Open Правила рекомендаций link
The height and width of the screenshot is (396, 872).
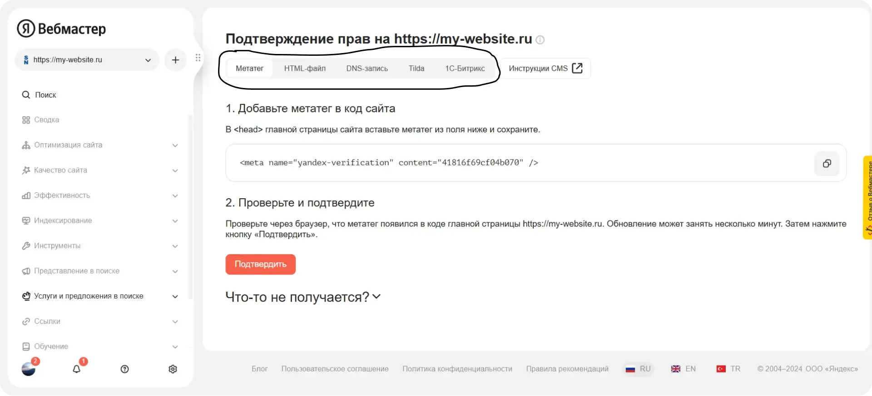pos(567,369)
